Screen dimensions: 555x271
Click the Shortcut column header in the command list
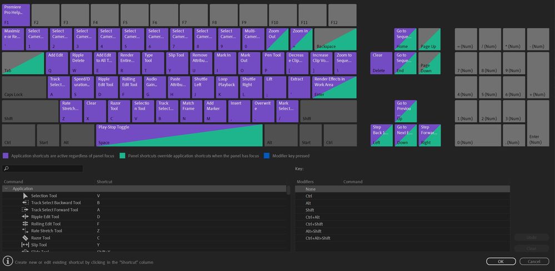104,182
